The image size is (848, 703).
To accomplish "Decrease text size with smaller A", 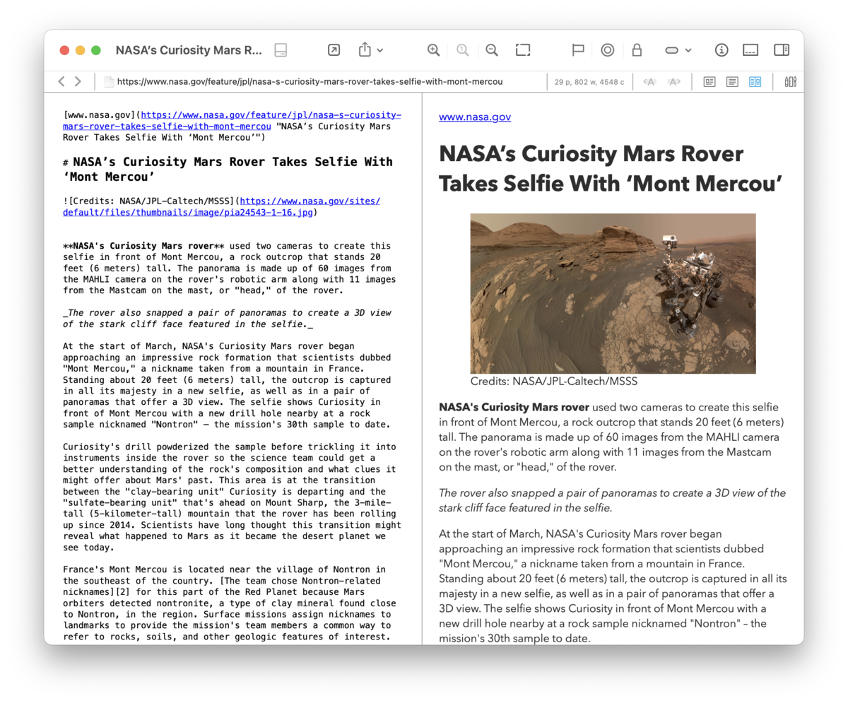I will click(x=648, y=82).
